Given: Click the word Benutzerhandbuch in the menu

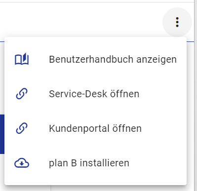Looking at the screenshot, I should click(x=91, y=59).
